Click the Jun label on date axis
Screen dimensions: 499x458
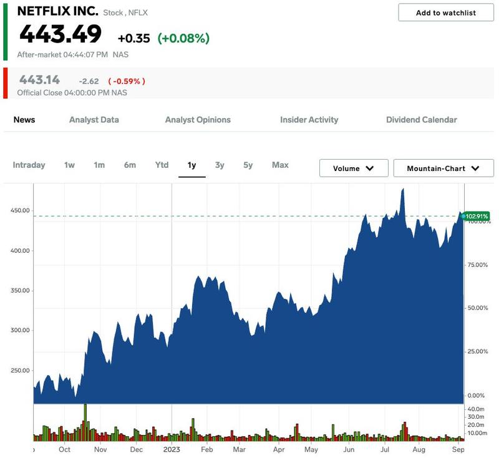tap(349, 449)
